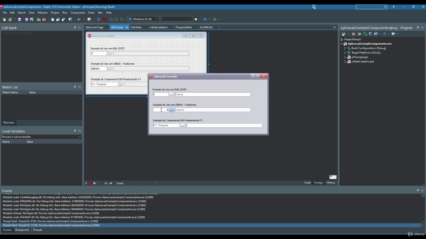426x239 pixels.
Task: Click the play macro icon in status bar
Action: point(87,183)
